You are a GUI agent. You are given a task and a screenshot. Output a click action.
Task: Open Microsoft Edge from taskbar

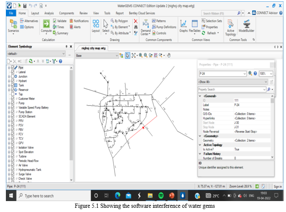(118, 196)
